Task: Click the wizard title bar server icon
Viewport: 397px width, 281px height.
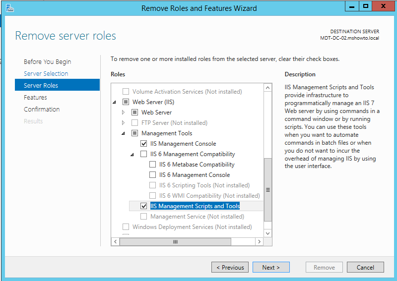Action: point(9,8)
